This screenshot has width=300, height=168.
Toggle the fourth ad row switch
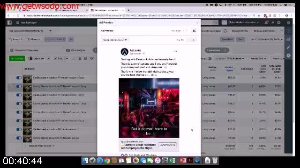pyautogui.click(x=19, y=104)
